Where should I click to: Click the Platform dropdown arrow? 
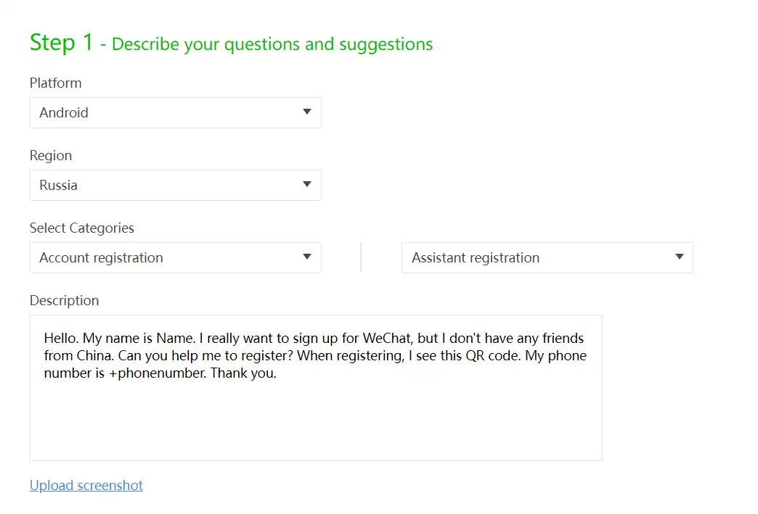point(306,112)
